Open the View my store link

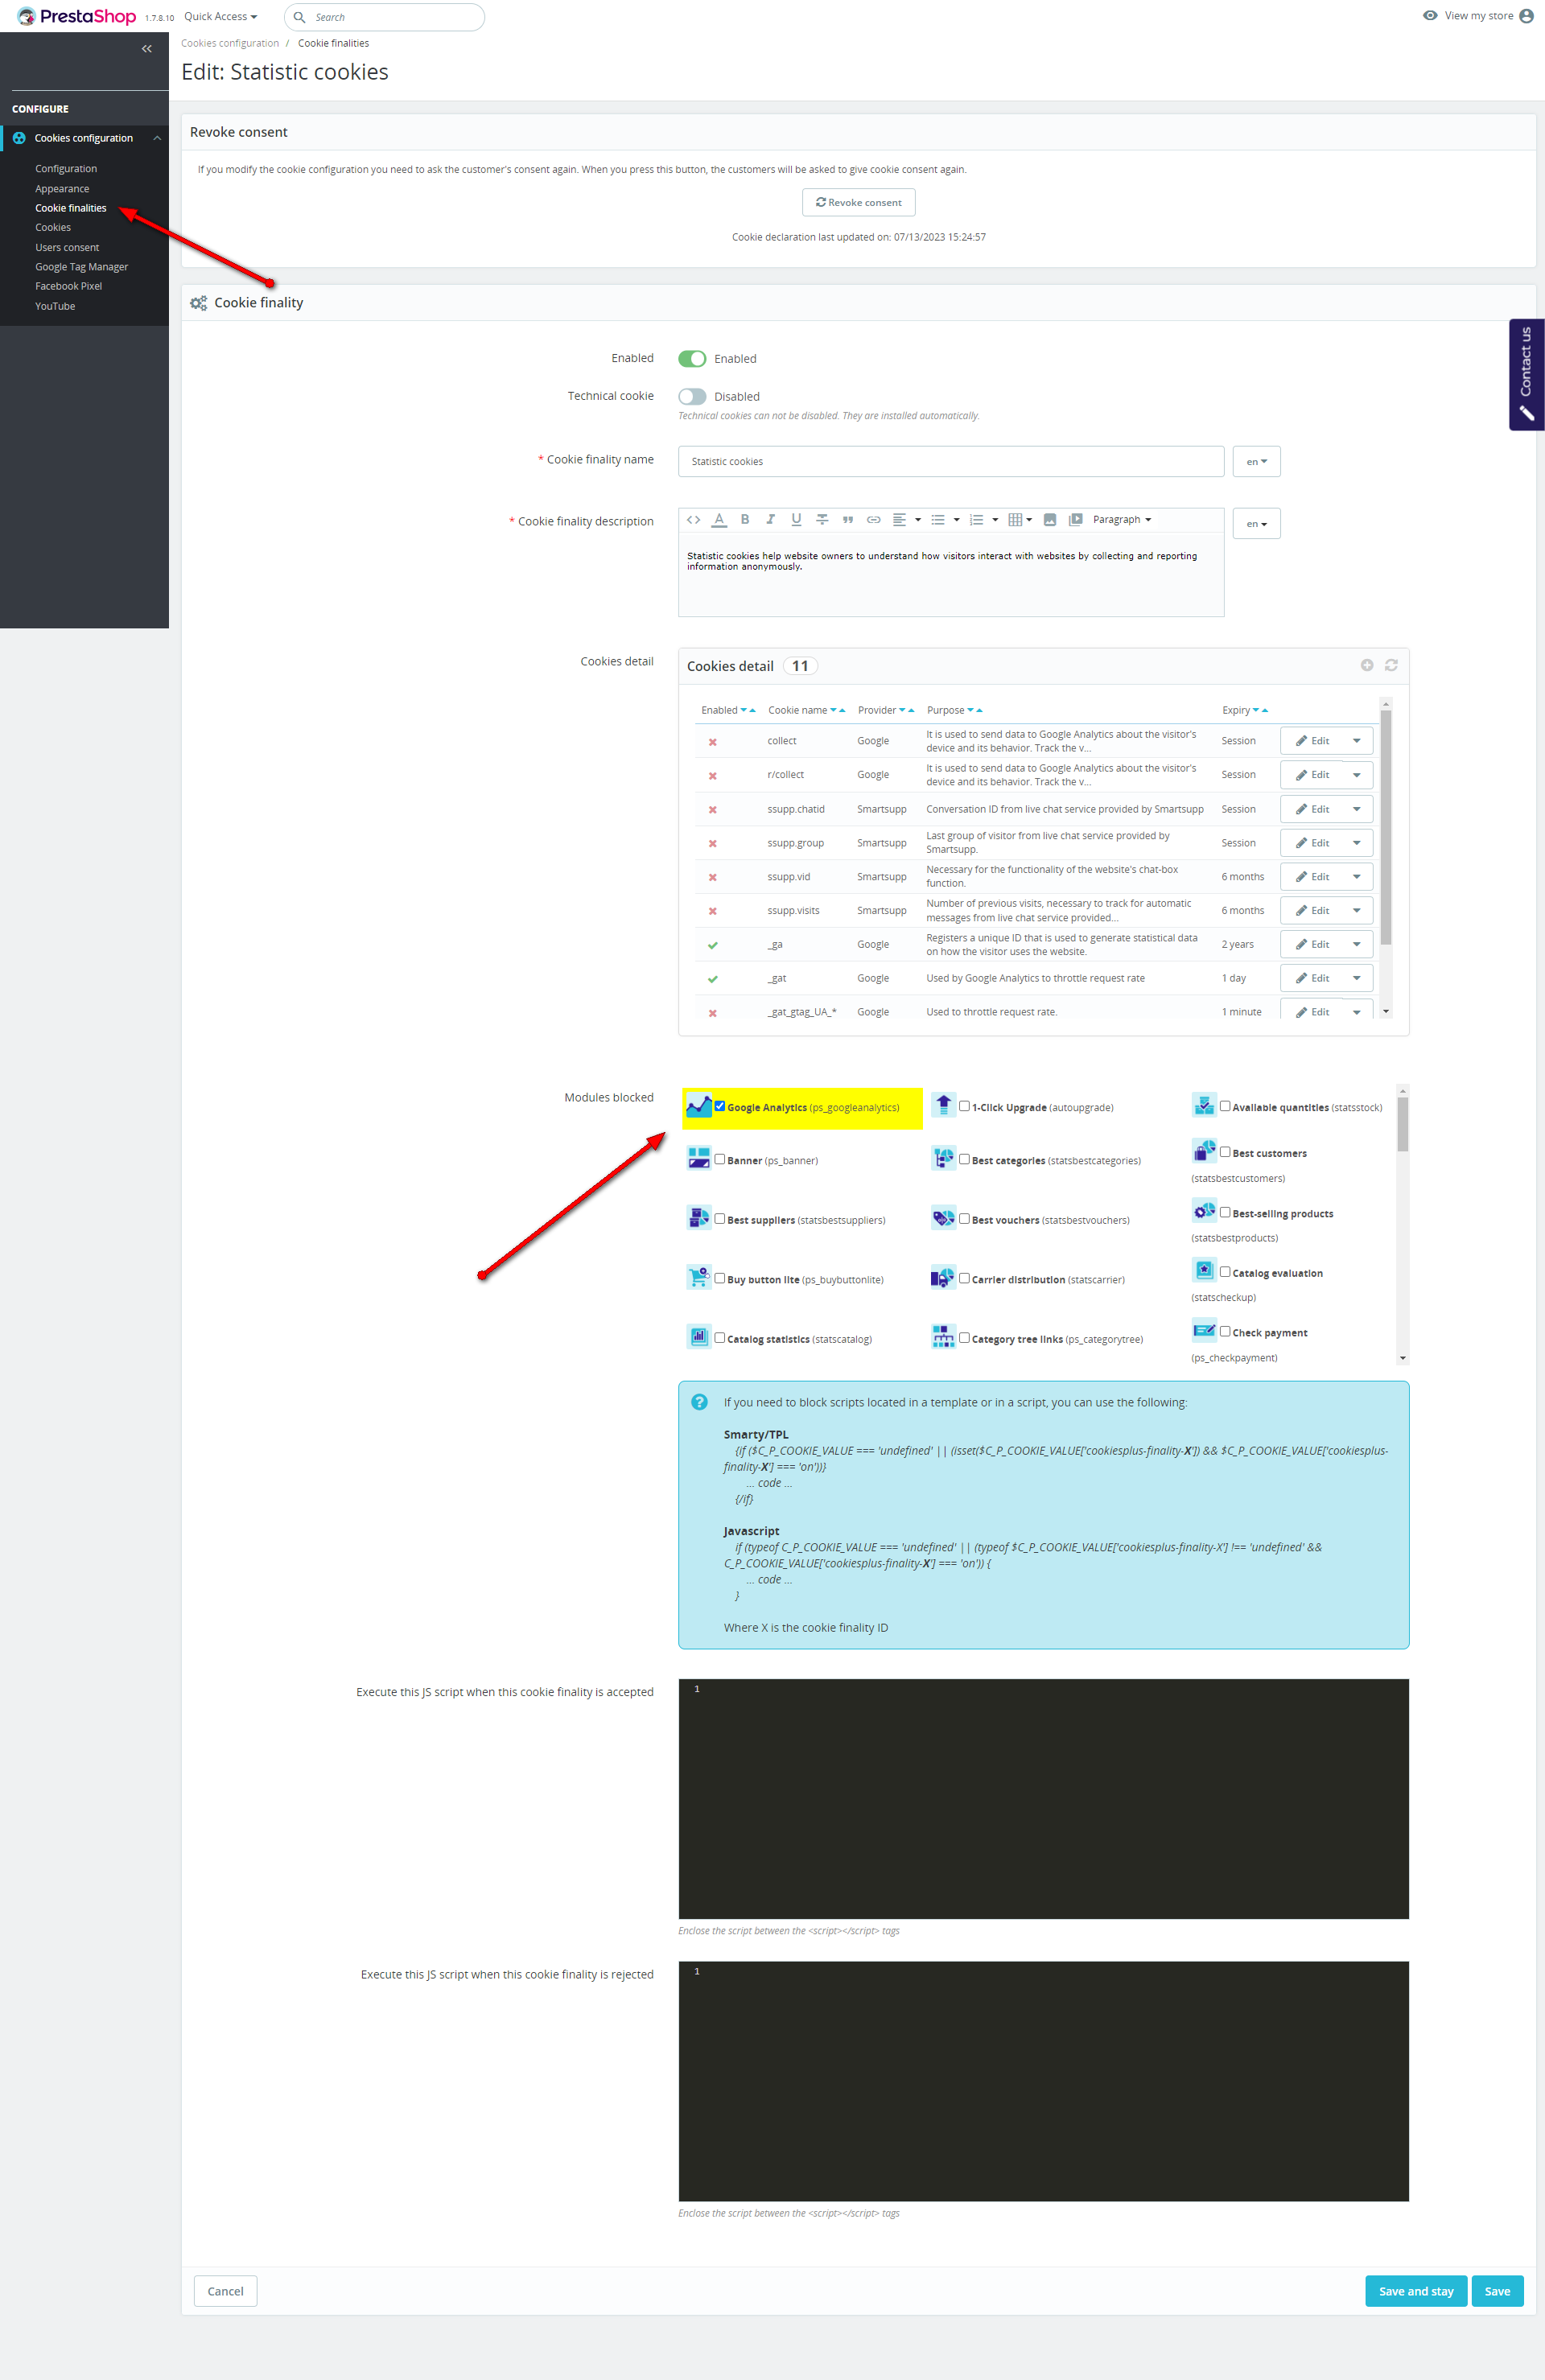[x=1468, y=16]
